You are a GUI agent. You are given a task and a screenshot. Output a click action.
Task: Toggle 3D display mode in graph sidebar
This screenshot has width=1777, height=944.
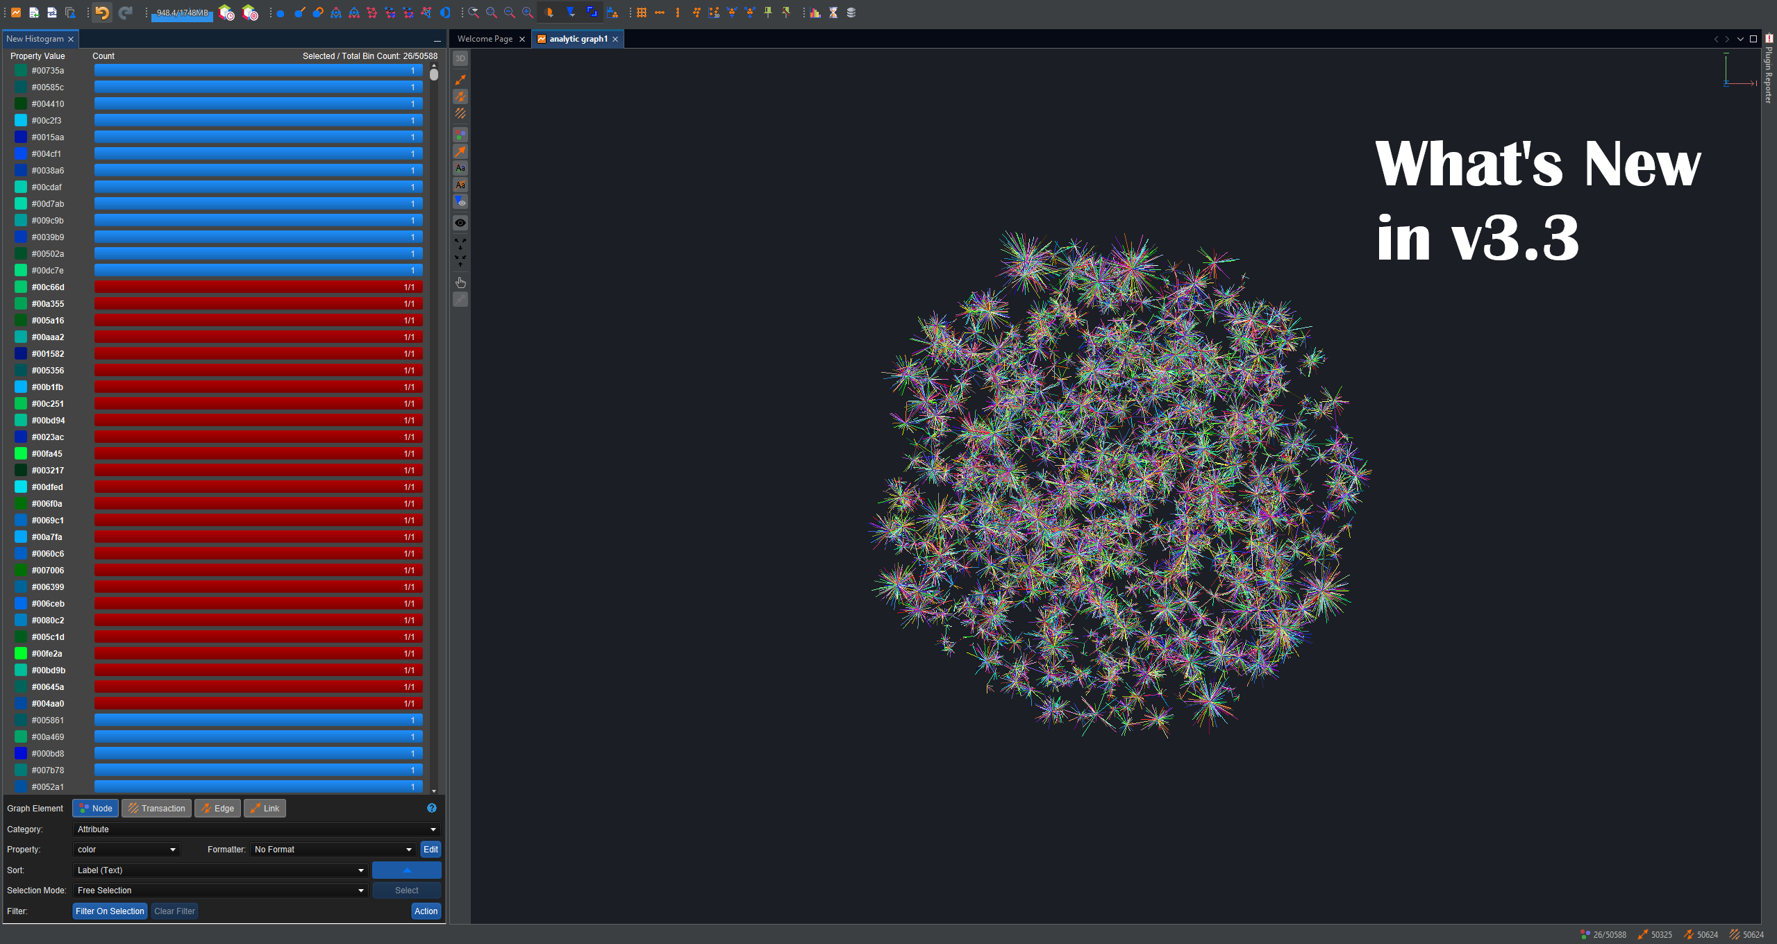click(x=460, y=58)
